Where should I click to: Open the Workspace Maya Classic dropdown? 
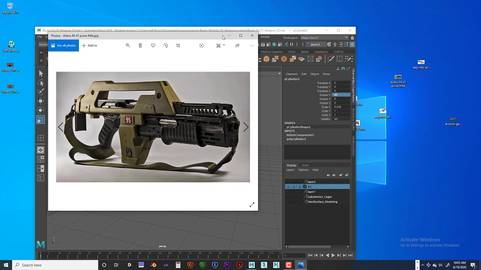(324, 37)
